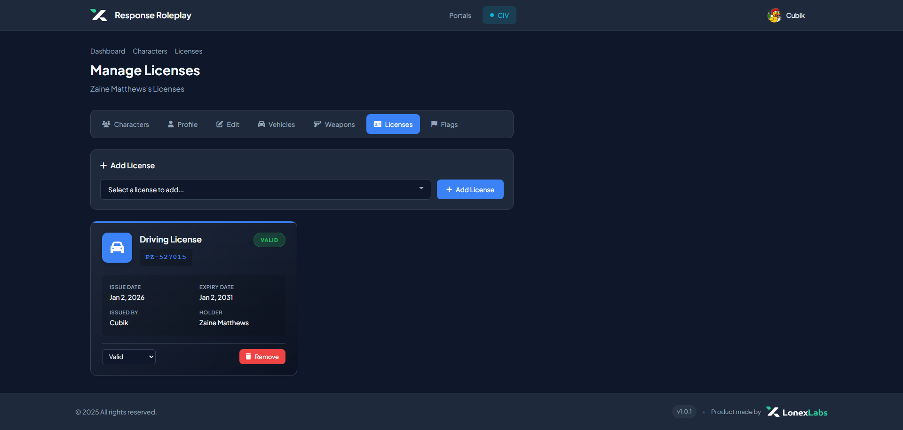Remove the Driving License
This screenshot has width=903, height=430.
pyautogui.click(x=262, y=357)
